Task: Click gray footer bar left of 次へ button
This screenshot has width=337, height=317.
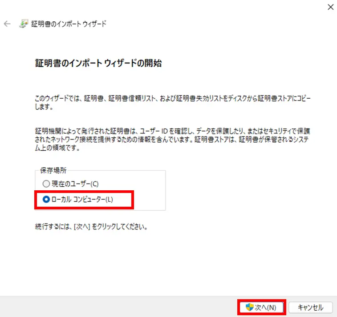Action: (x=118, y=307)
